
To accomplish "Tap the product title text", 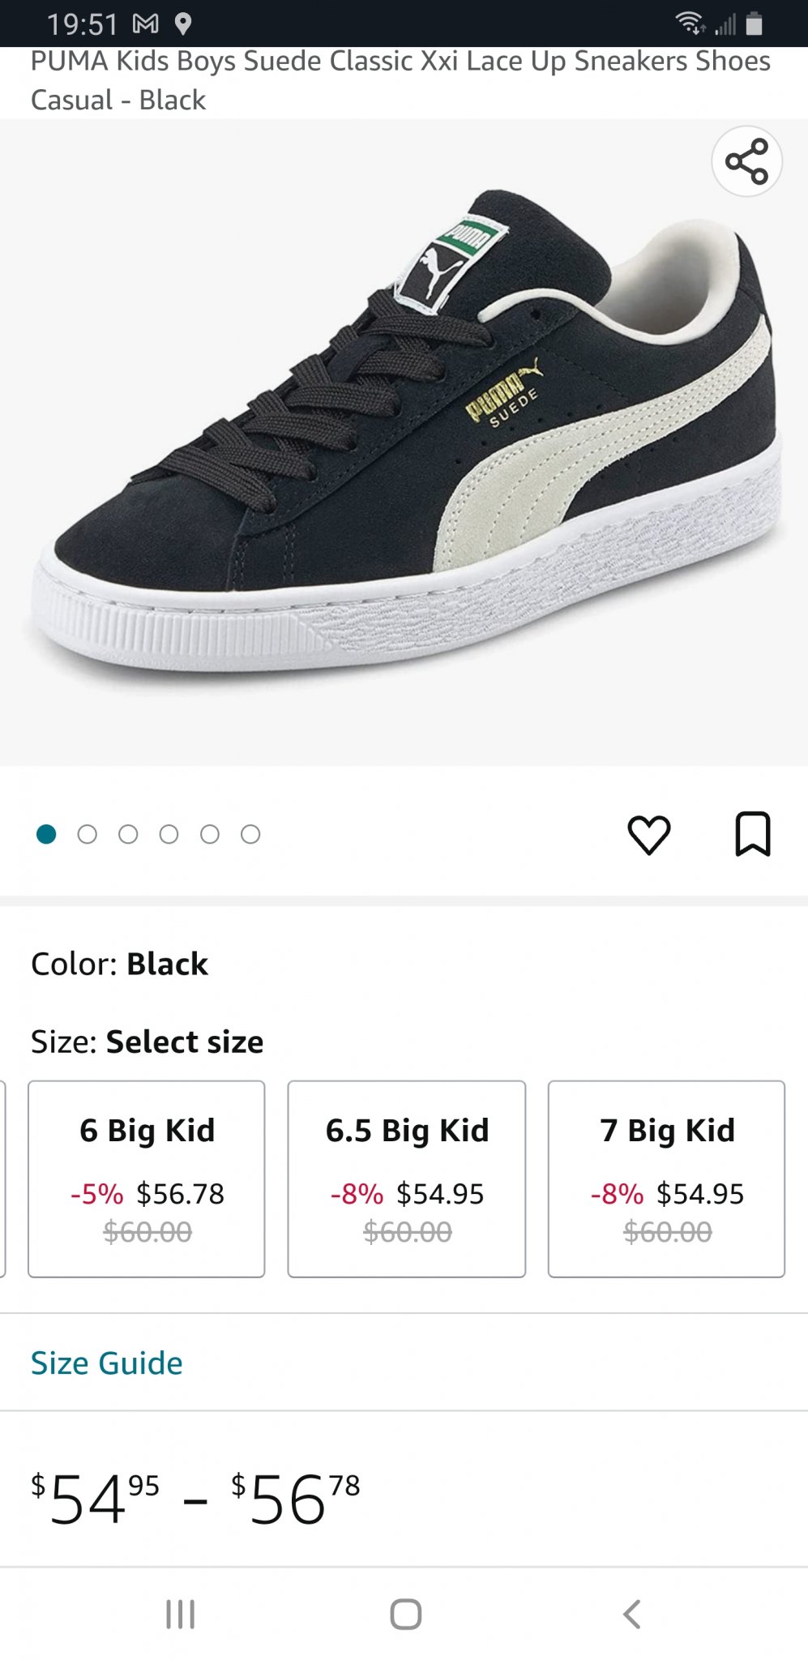I will pyautogui.click(x=400, y=80).
